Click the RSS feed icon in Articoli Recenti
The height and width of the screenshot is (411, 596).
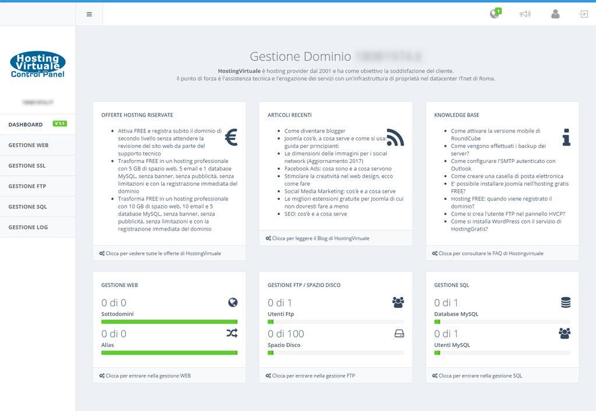point(395,137)
